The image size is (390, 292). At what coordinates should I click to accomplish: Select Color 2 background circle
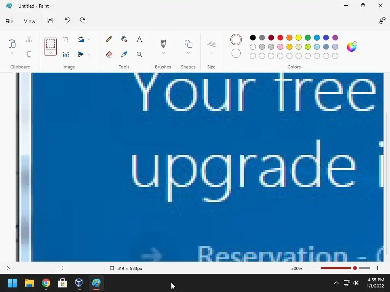pos(236,53)
